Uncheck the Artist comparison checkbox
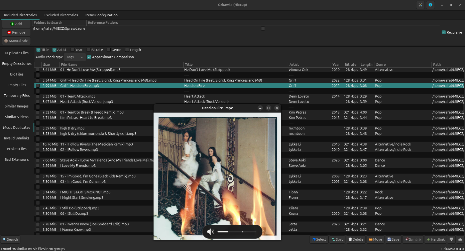 [x=54, y=50]
